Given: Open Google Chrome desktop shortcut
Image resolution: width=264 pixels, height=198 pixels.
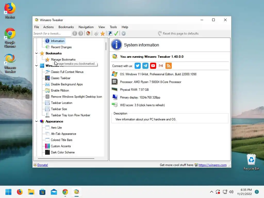Looking at the screenshot, I should [x=10, y=38].
